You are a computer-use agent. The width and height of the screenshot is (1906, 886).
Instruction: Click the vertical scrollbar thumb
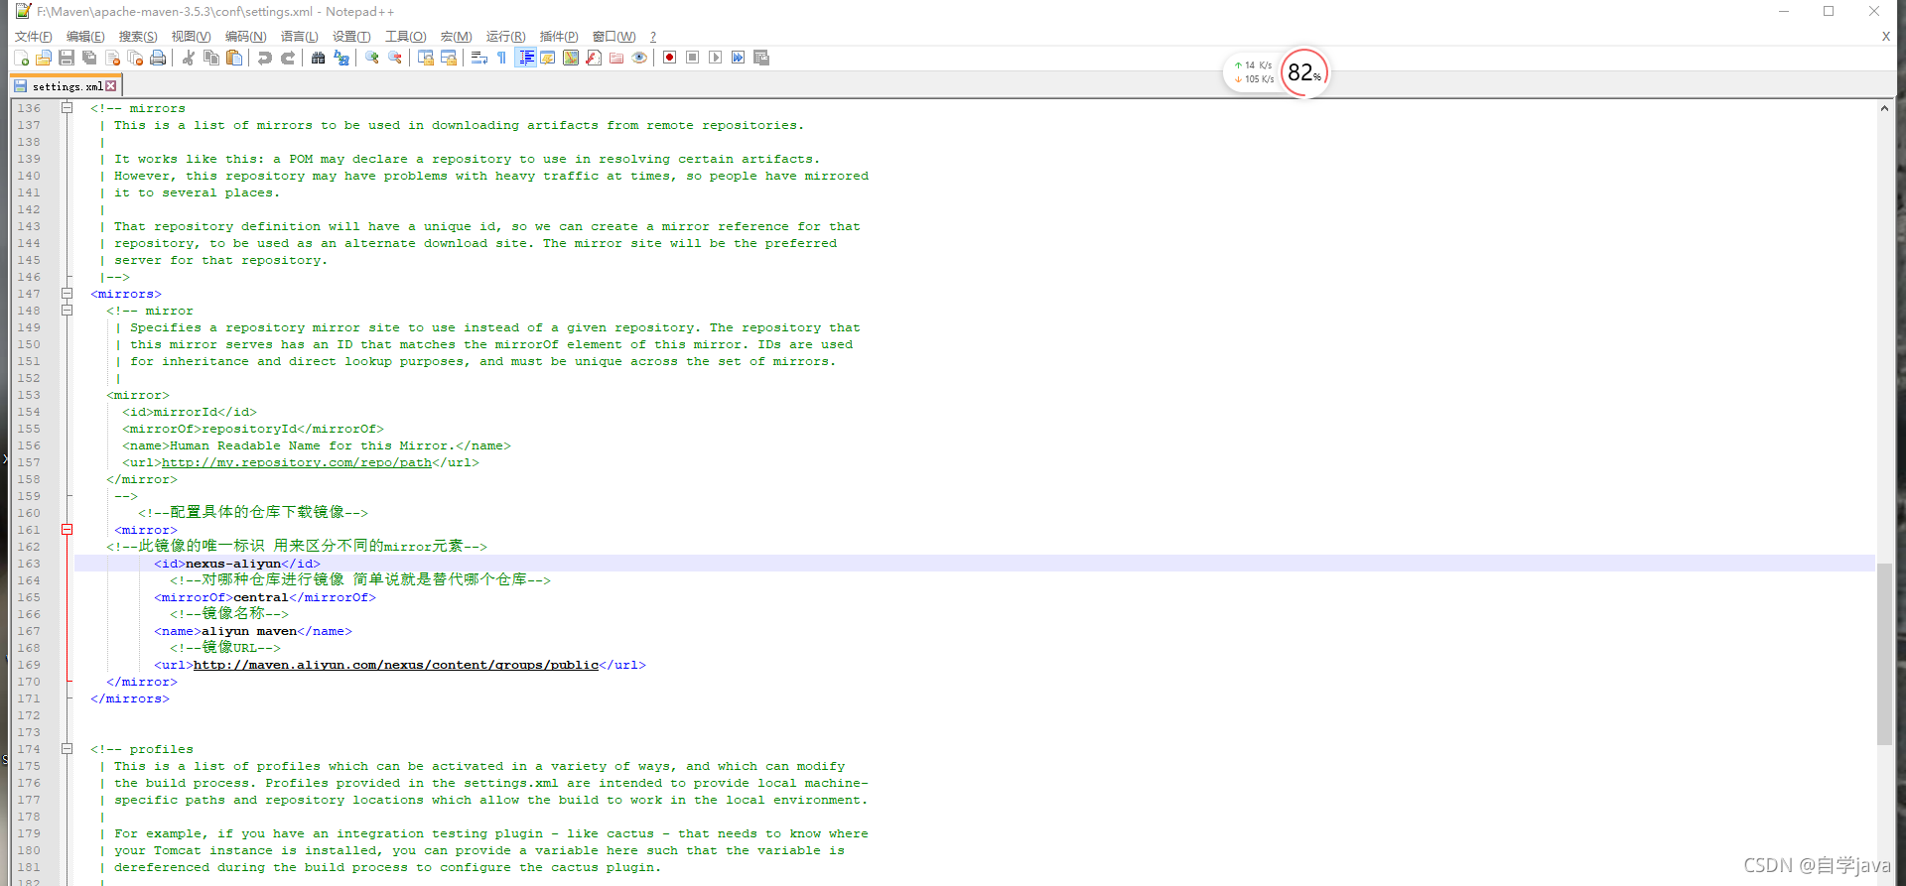pos(1884,653)
